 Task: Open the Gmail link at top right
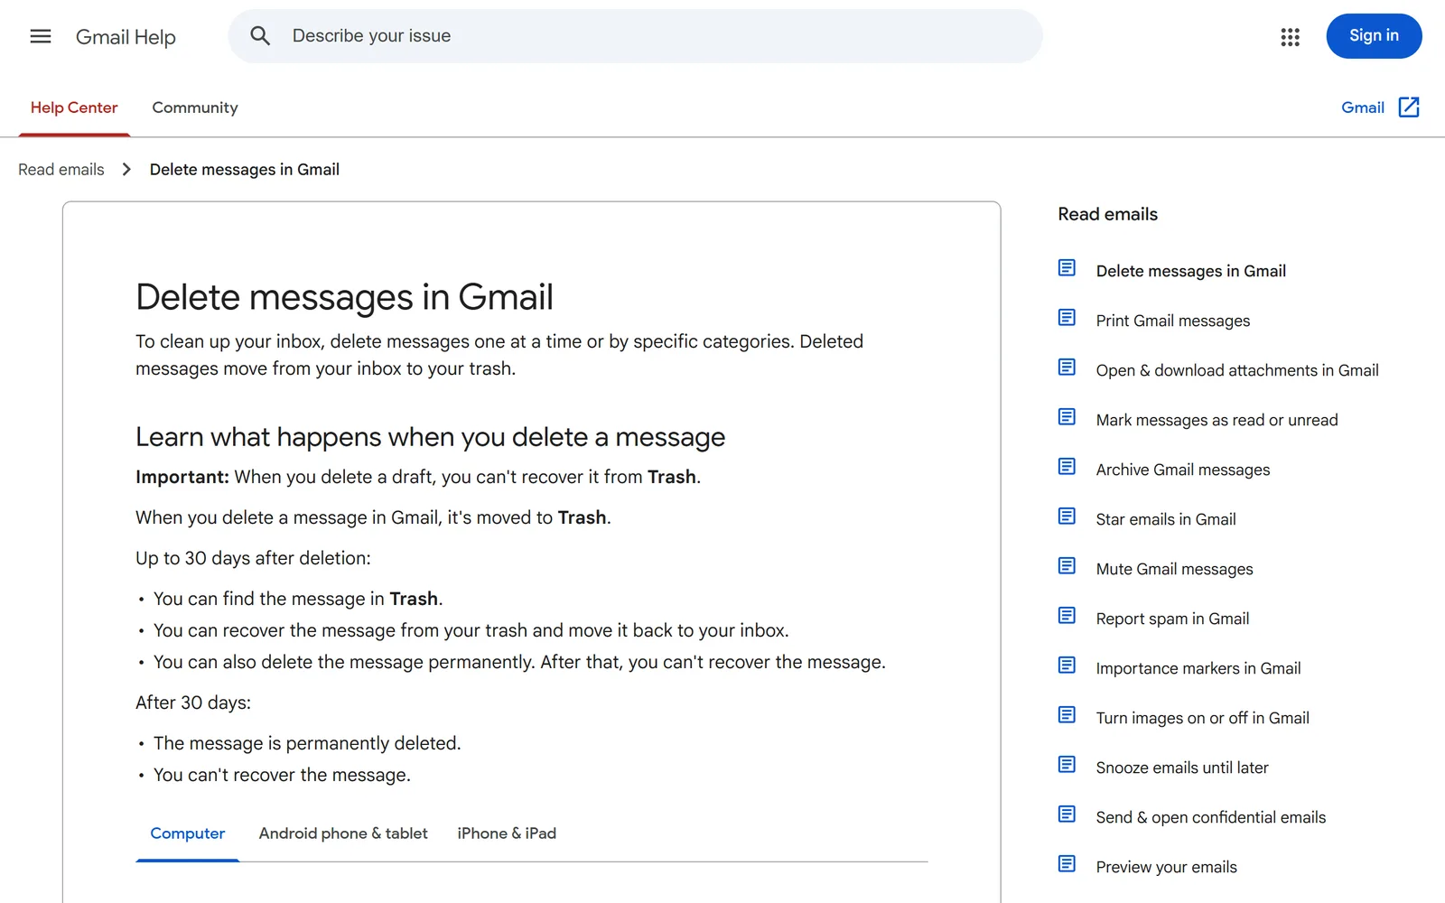coord(1363,107)
